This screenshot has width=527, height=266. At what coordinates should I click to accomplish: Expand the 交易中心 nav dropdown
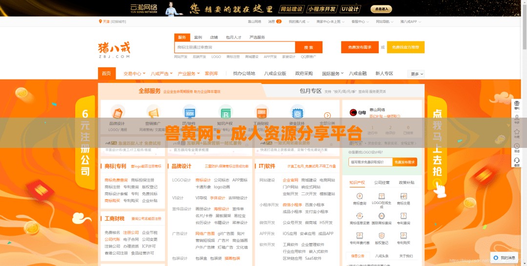pyautogui.click(x=134, y=73)
